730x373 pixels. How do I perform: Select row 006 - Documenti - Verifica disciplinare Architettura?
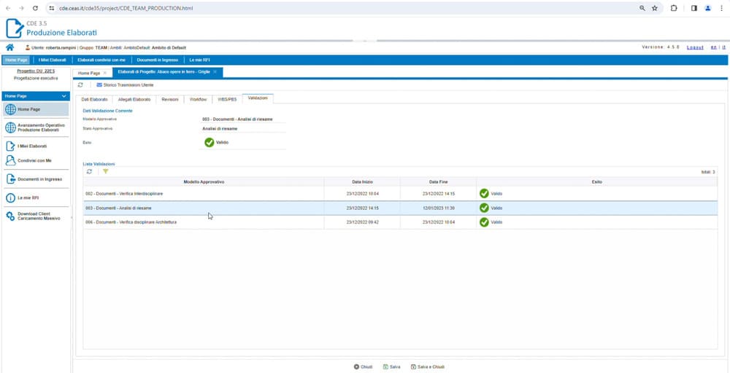click(400, 222)
